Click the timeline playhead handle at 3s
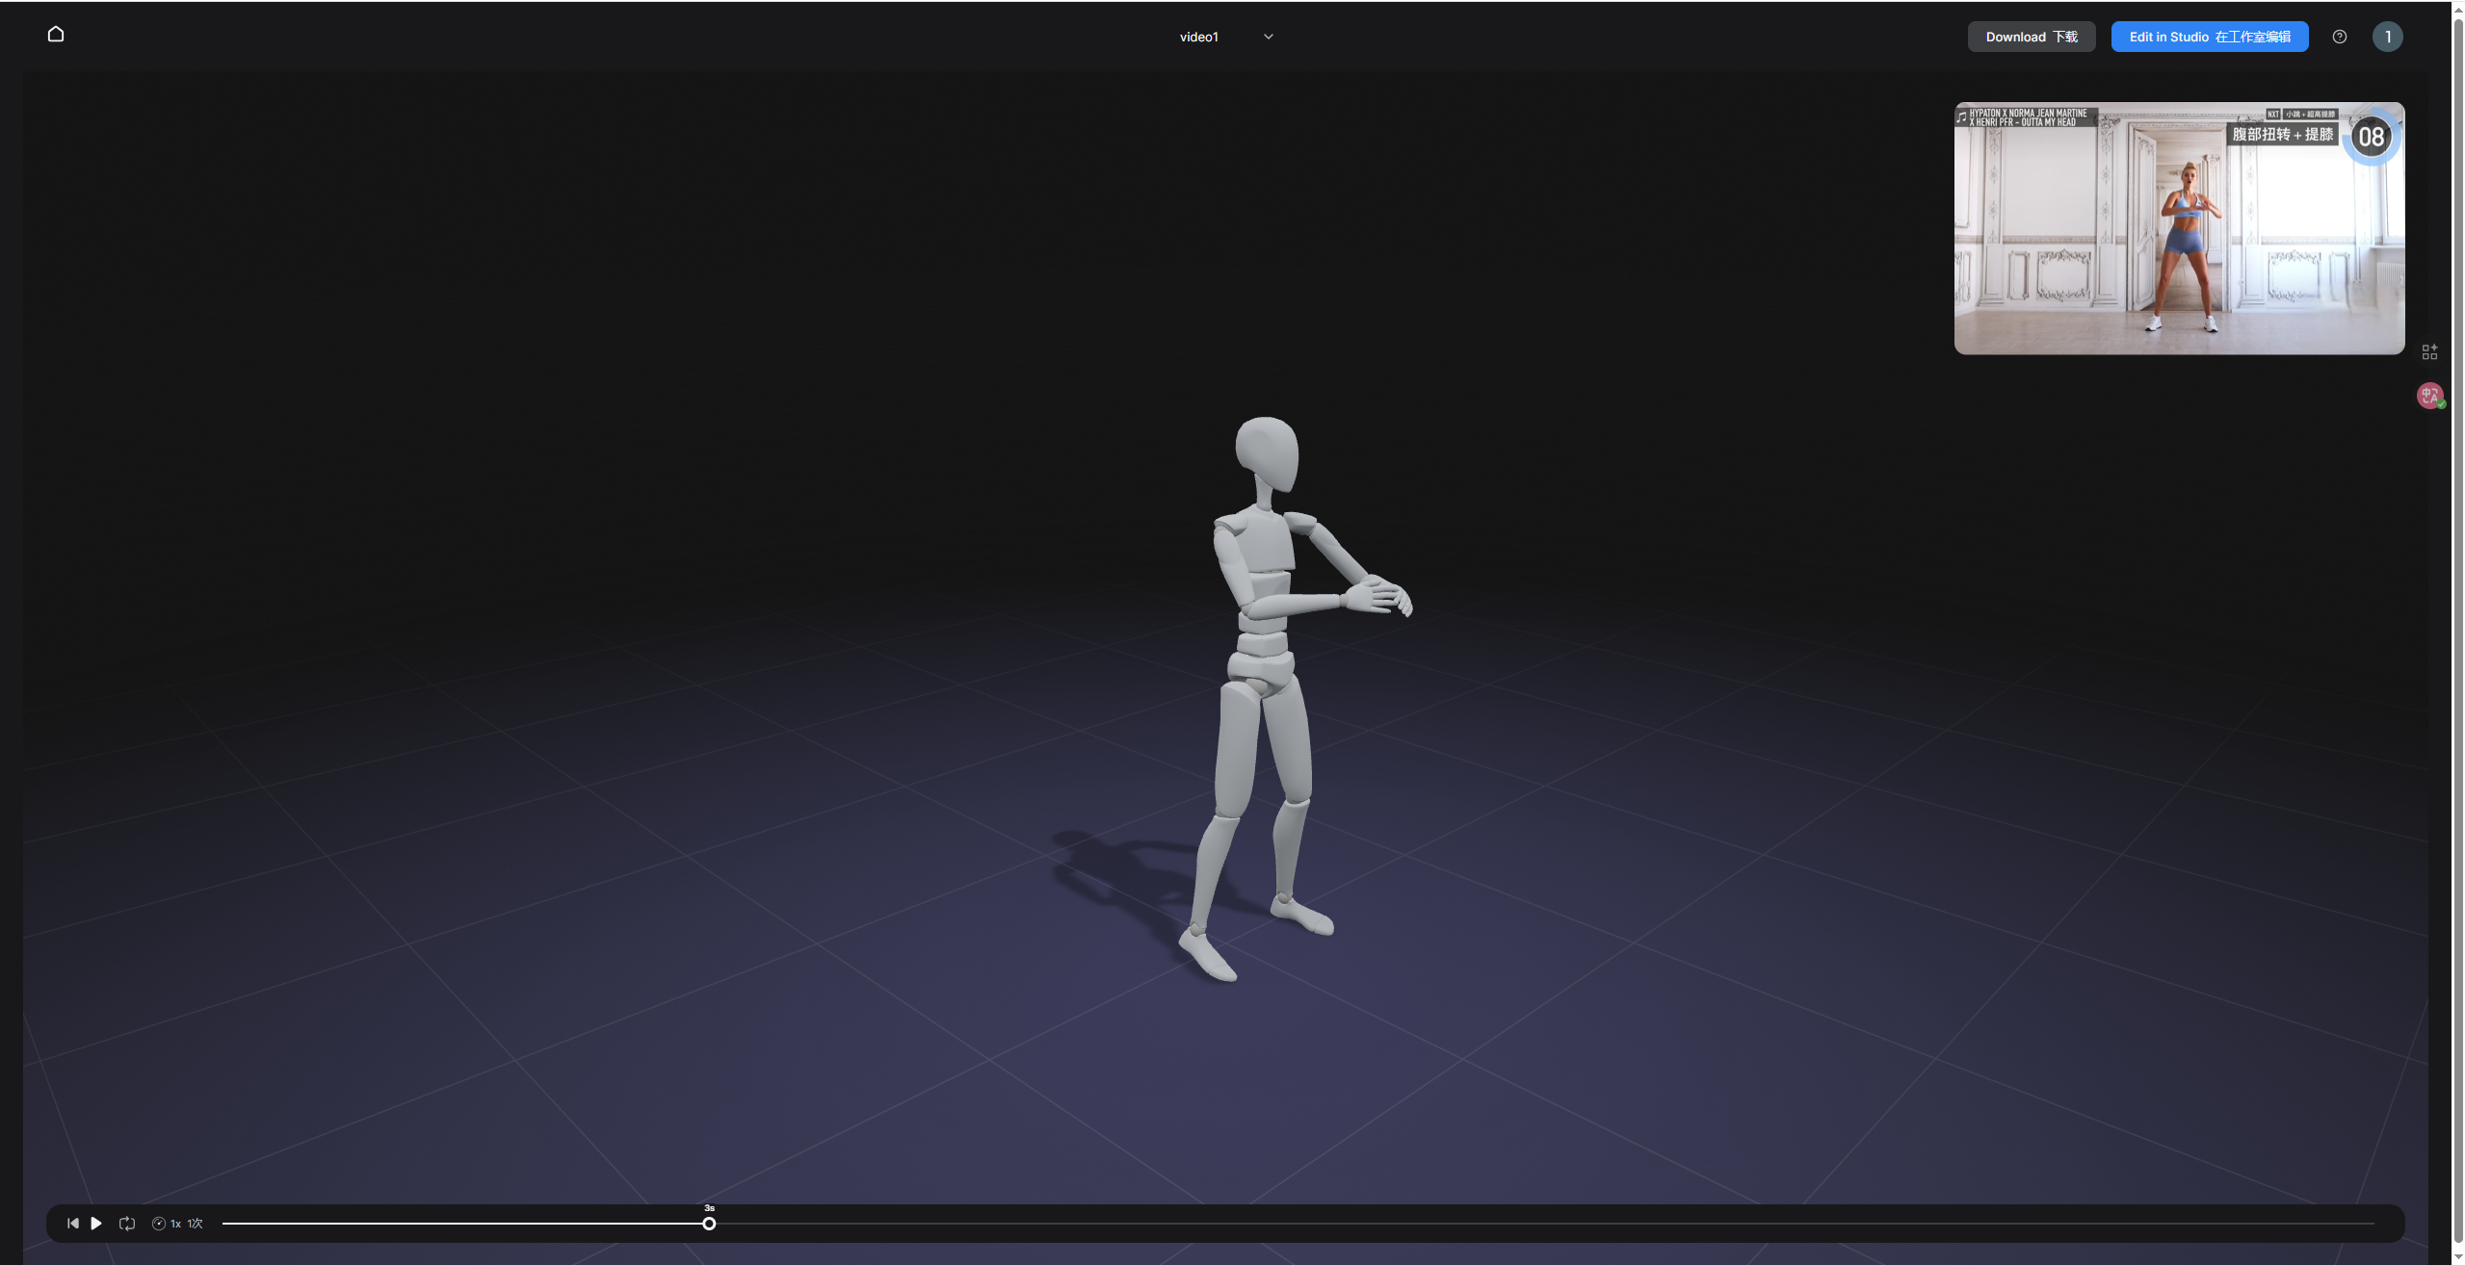This screenshot has width=2465, height=1265. (709, 1224)
